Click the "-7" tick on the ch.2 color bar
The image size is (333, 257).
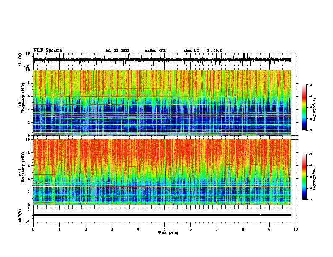310,200
